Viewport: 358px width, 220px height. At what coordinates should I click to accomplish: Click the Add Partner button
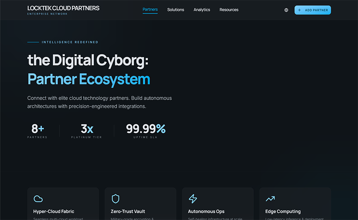tap(313, 10)
